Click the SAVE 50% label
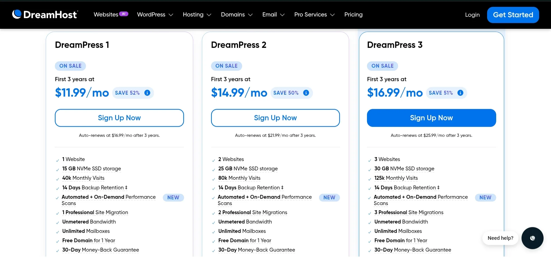Viewport: 551px width, 258px height. (286, 93)
